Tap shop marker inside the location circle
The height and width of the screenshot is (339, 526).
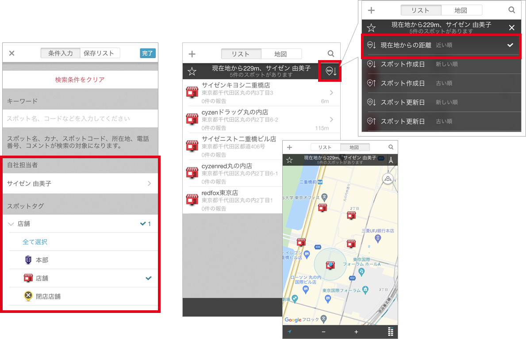coord(330,266)
